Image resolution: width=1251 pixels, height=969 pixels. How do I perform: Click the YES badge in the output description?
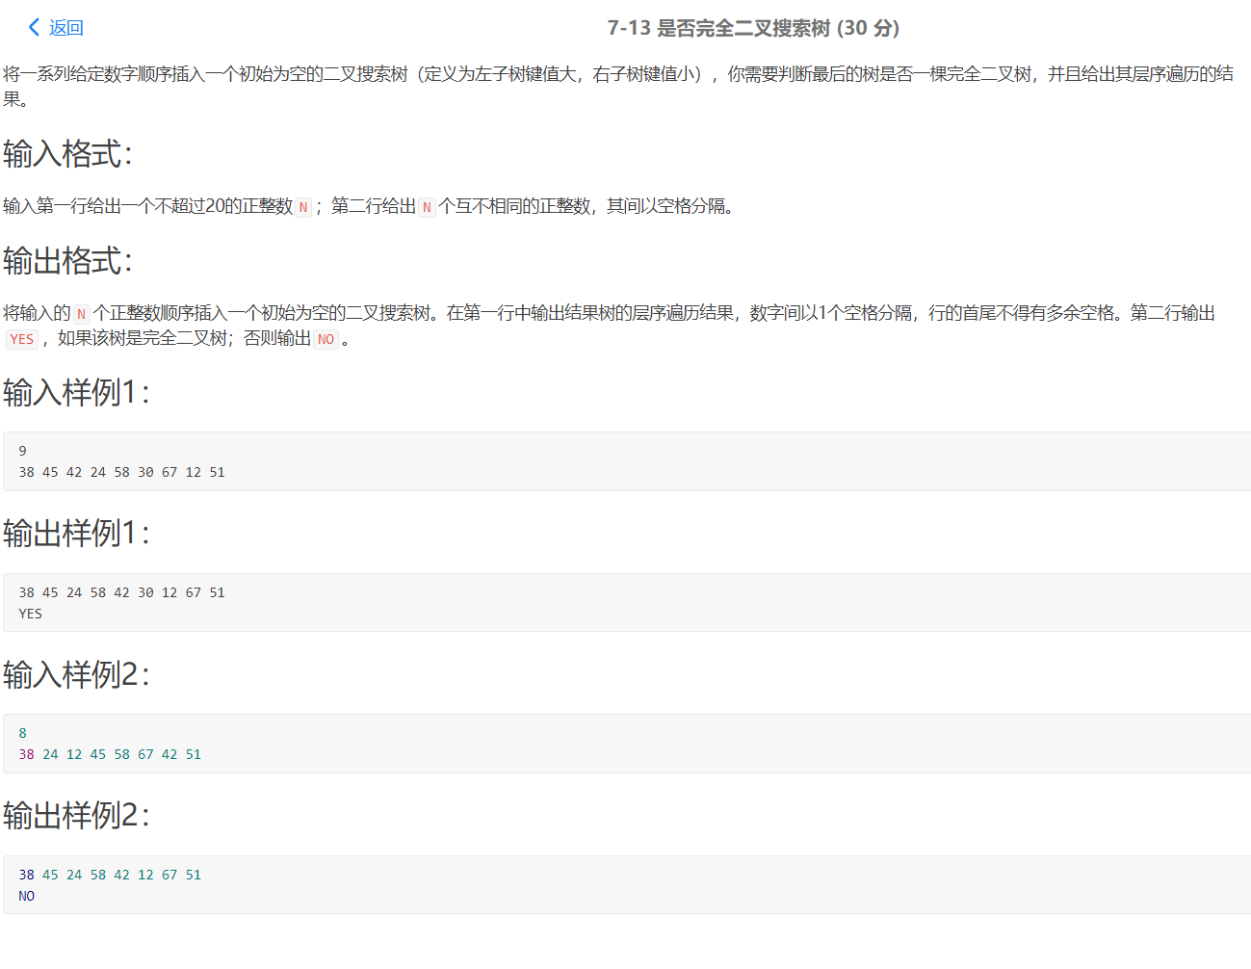point(21,339)
